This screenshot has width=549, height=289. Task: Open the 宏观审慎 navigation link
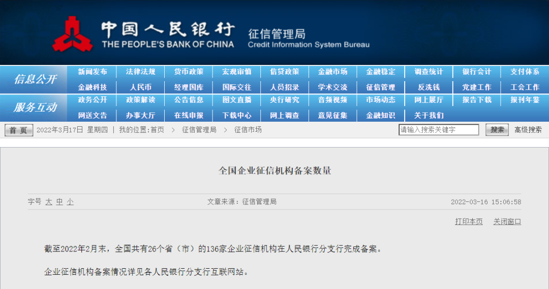(x=237, y=71)
